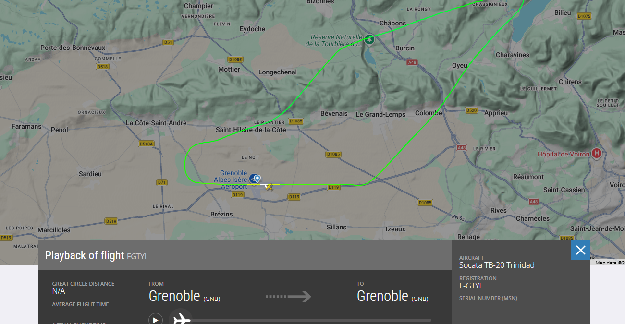The image size is (625, 324).
Task: Click the D518A road shield
Action: click(146, 144)
